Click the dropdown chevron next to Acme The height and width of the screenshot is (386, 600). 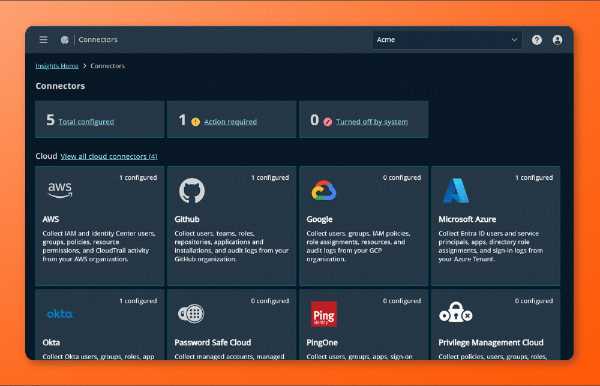point(514,40)
